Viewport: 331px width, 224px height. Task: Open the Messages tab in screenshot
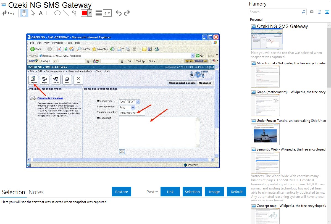click(x=205, y=83)
